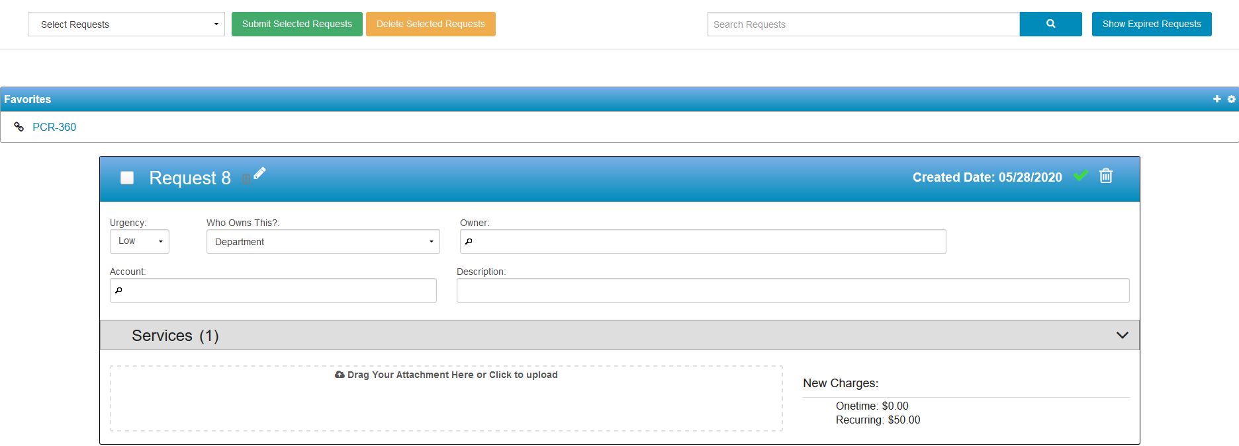Screen dimensions: 1239x446
Task: Click the chain link icon beside PCR-360
Action: [x=19, y=127]
